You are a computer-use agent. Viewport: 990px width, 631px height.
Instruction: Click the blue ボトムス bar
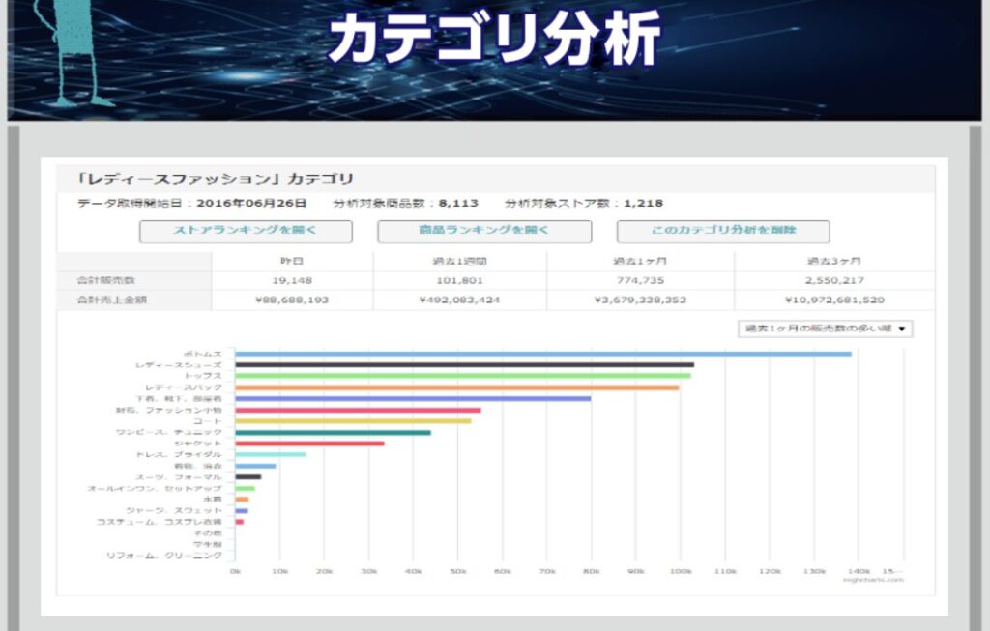tap(542, 354)
